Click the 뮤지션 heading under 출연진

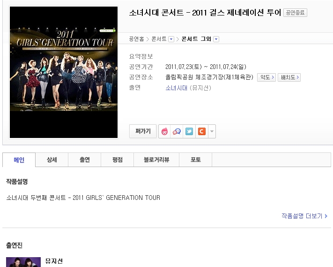click(54, 261)
